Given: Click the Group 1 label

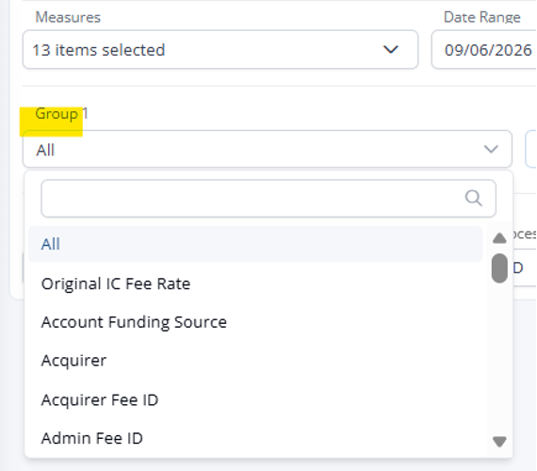Looking at the screenshot, I should (61, 114).
